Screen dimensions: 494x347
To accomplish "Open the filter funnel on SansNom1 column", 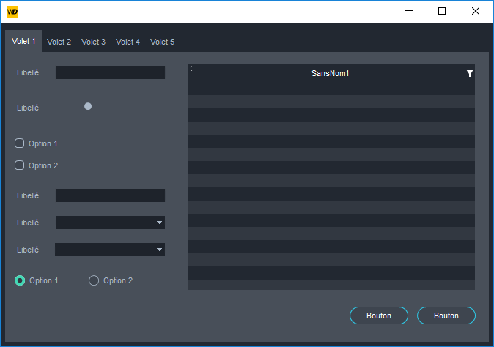I will (469, 73).
